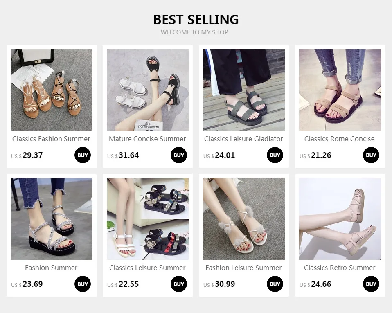Viewport: 392px width, 313px height.
Task: Click BUY button for $22.55 sandals
Action: pyautogui.click(x=179, y=284)
